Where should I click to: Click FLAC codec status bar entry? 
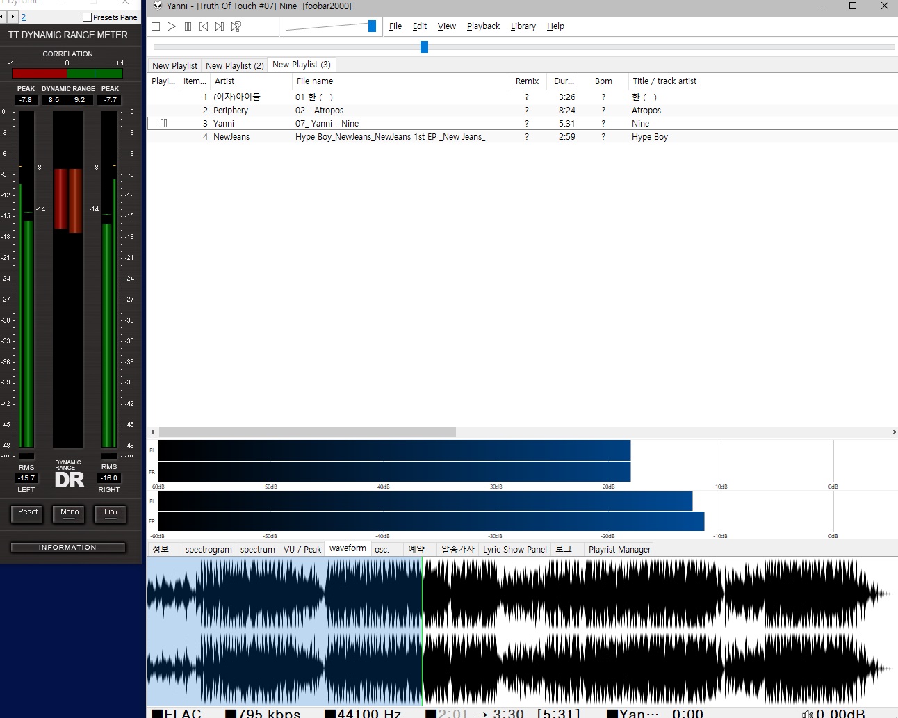point(177,713)
